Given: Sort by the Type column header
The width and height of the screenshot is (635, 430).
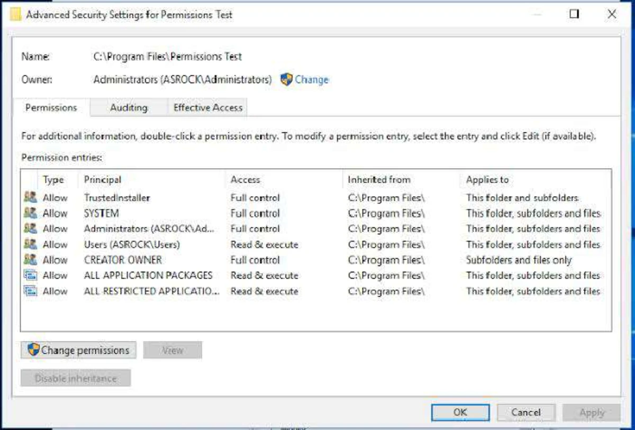Looking at the screenshot, I should pyautogui.click(x=53, y=180).
